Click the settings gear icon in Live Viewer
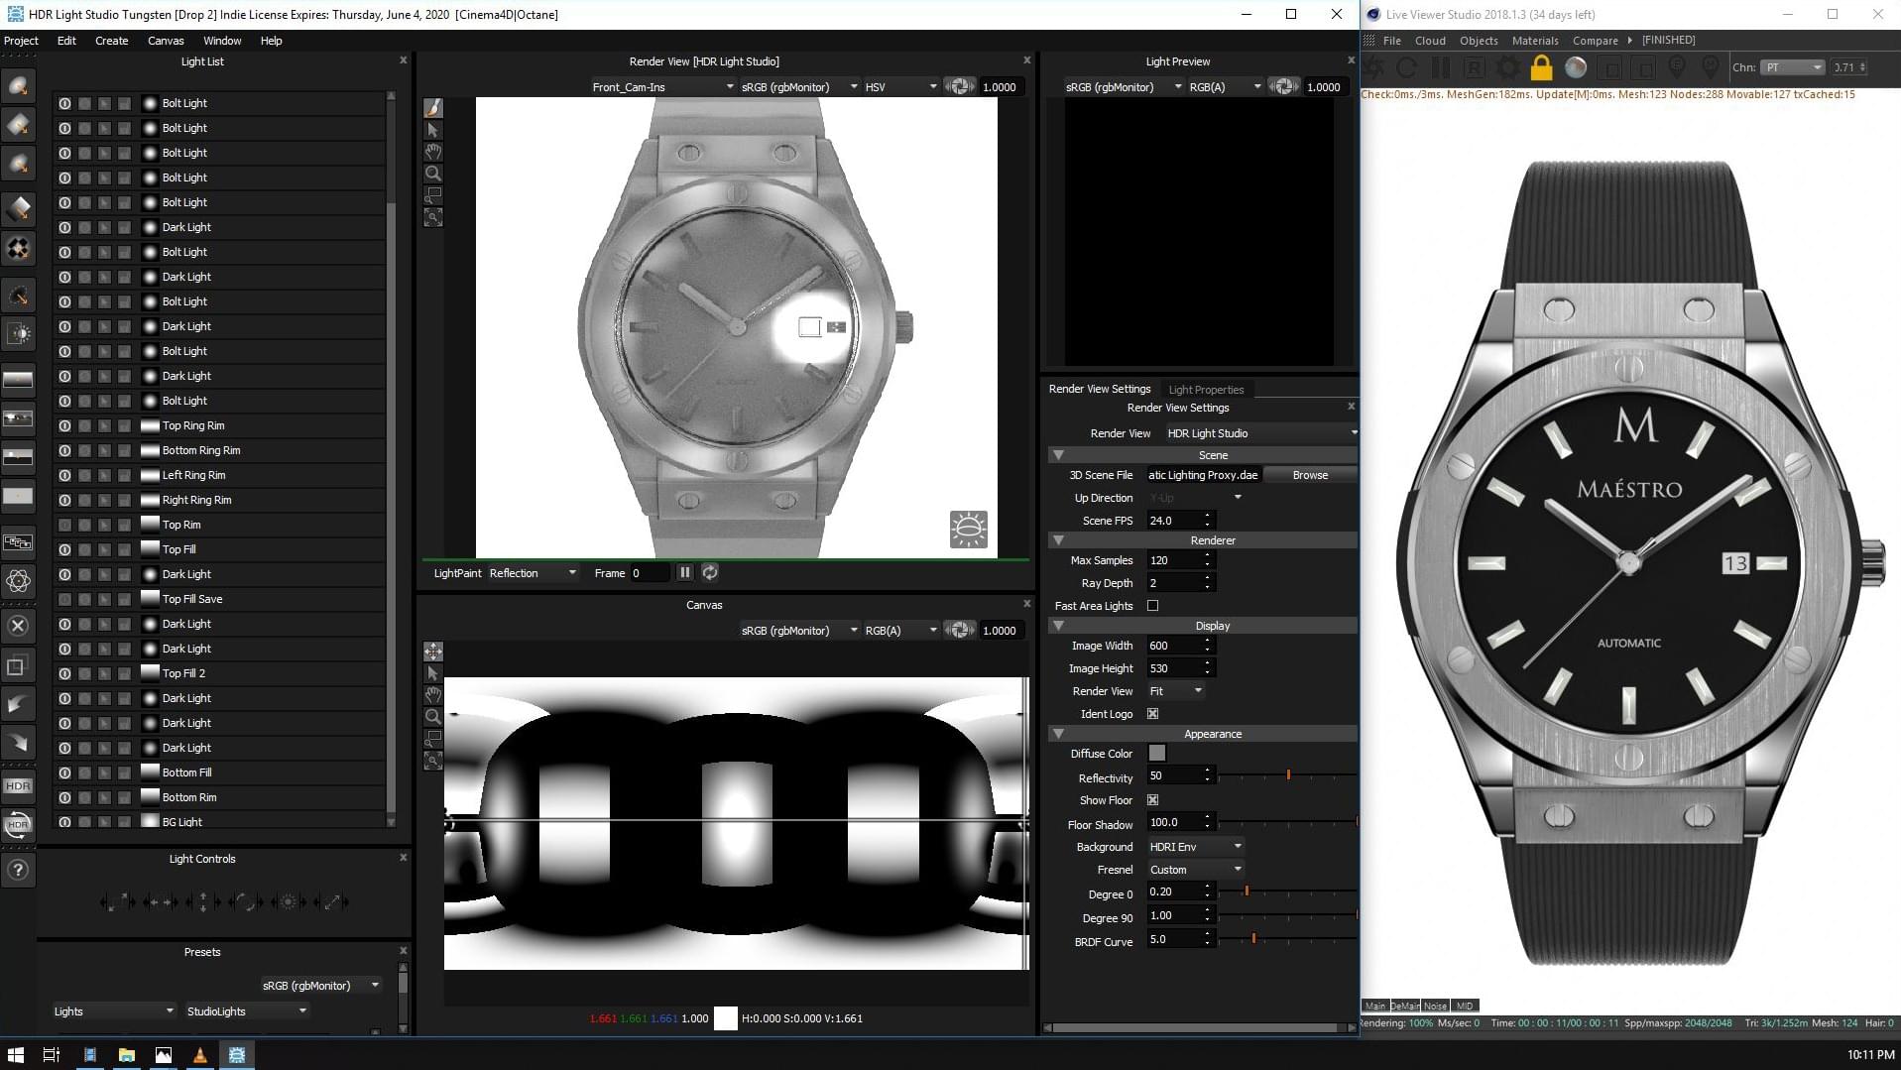Viewport: 1901px width, 1070px height. tap(1507, 67)
